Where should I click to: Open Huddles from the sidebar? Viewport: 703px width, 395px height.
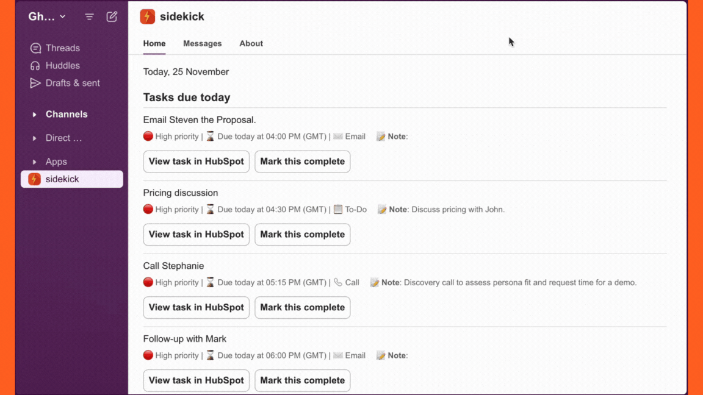[x=62, y=66]
